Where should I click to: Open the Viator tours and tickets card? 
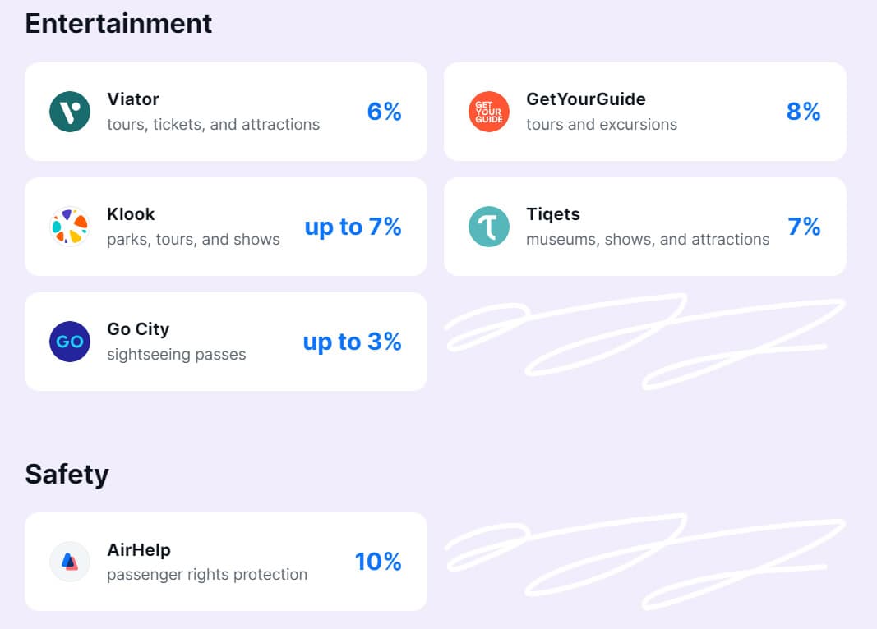[226, 112]
